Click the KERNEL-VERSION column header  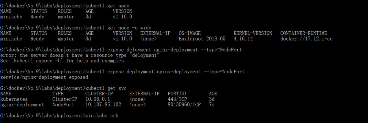(x=253, y=33)
